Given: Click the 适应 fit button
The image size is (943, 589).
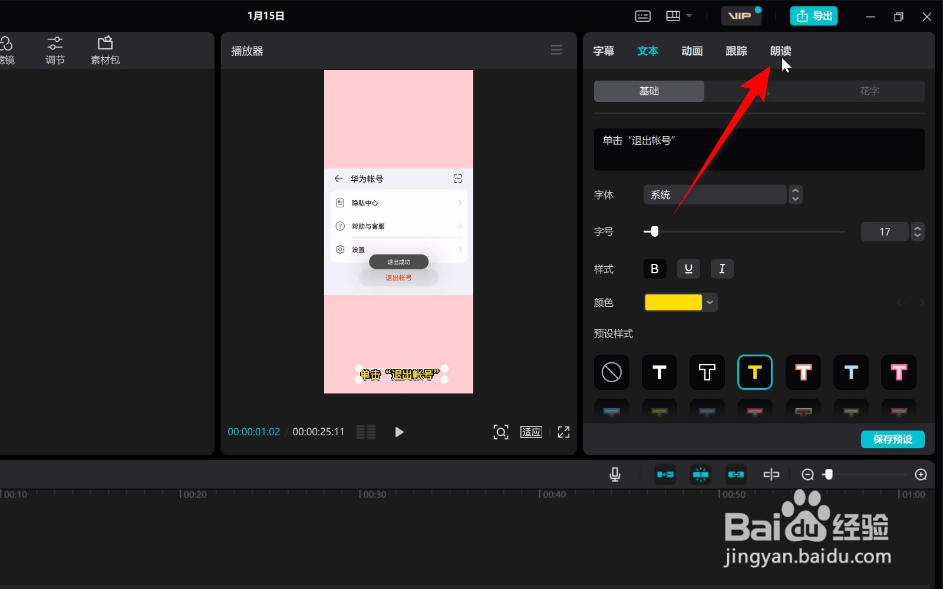Looking at the screenshot, I should pyautogui.click(x=531, y=432).
